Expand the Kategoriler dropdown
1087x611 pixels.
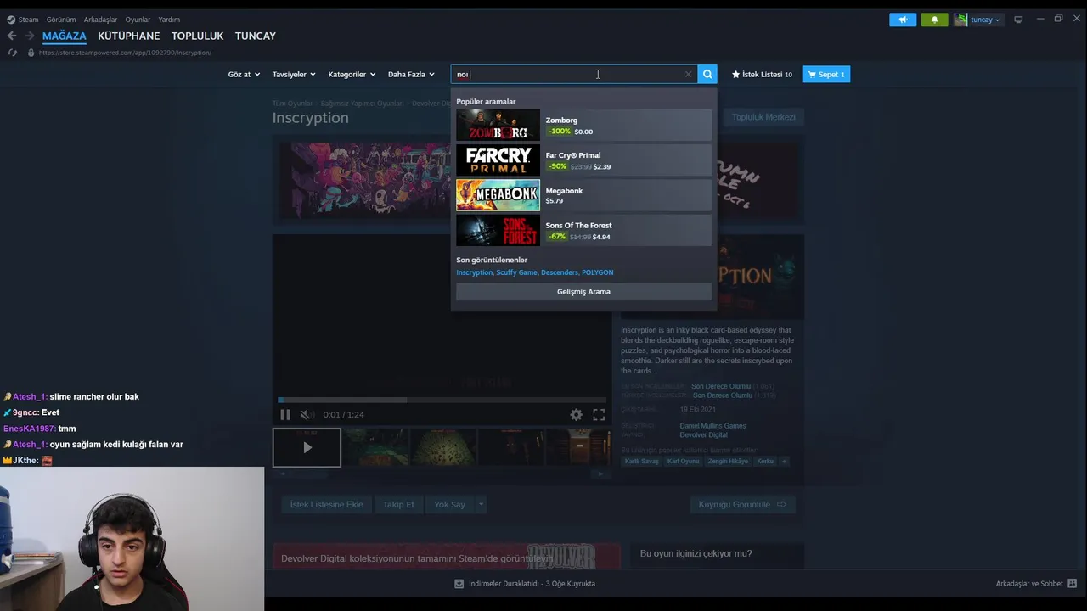pyautogui.click(x=352, y=74)
